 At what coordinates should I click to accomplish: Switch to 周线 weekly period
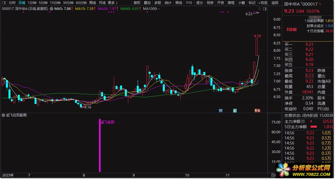[93, 3]
